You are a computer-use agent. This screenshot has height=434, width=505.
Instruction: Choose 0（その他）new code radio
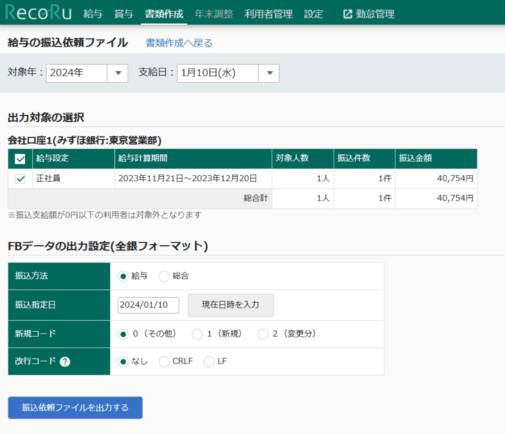[123, 334]
